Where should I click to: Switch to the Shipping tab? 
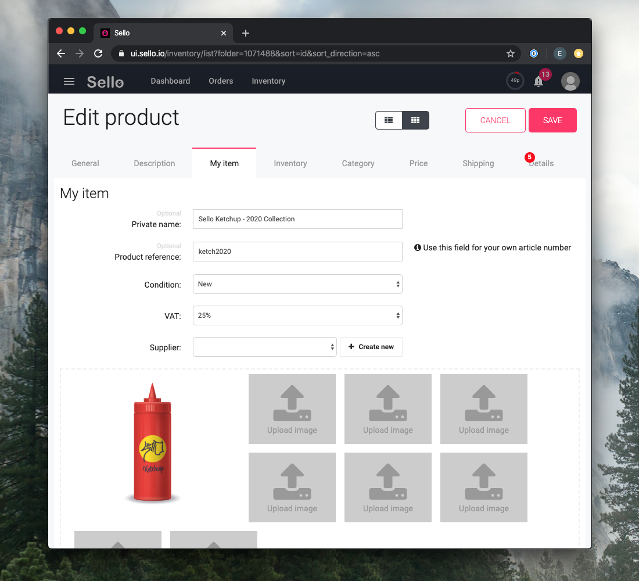pyautogui.click(x=478, y=163)
